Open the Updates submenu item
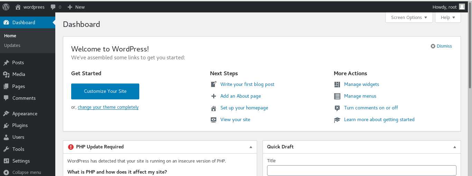This screenshot has height=176, width=472. pyautogui.click(x=12, y=45)
